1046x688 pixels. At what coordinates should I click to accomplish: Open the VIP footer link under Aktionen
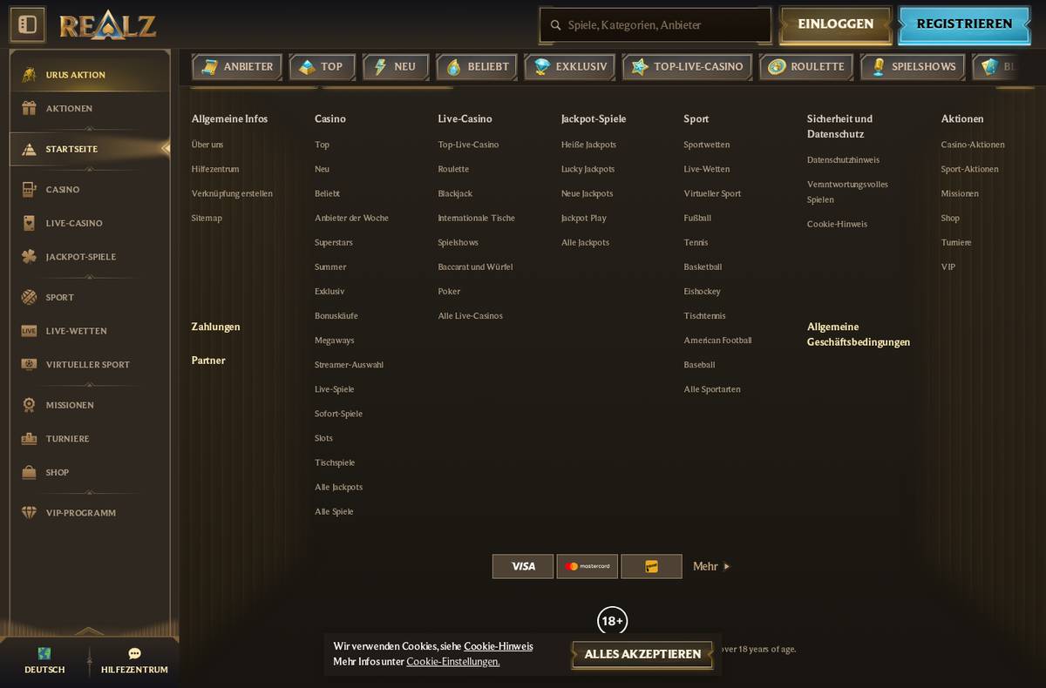(948, 266)
